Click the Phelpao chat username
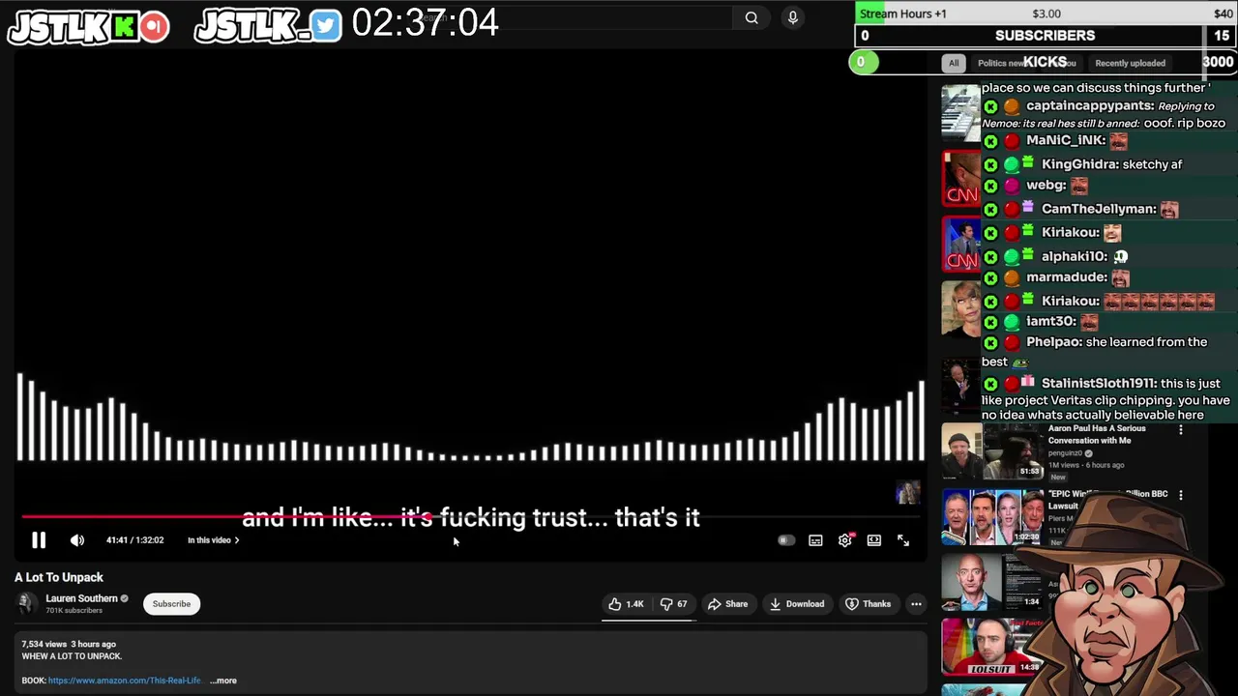 (x=1053, y=341)
